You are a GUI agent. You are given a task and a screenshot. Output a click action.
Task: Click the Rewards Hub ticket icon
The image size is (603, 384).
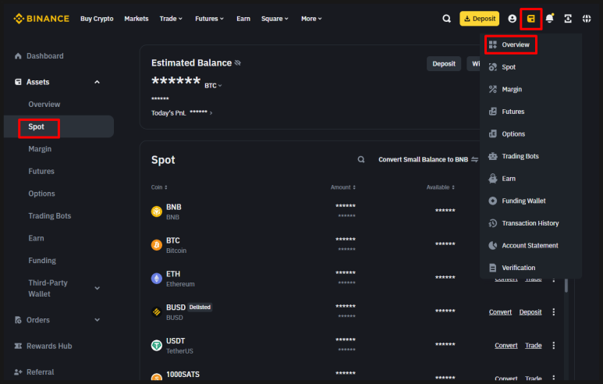pyautogui.click(x=18, y=346)
